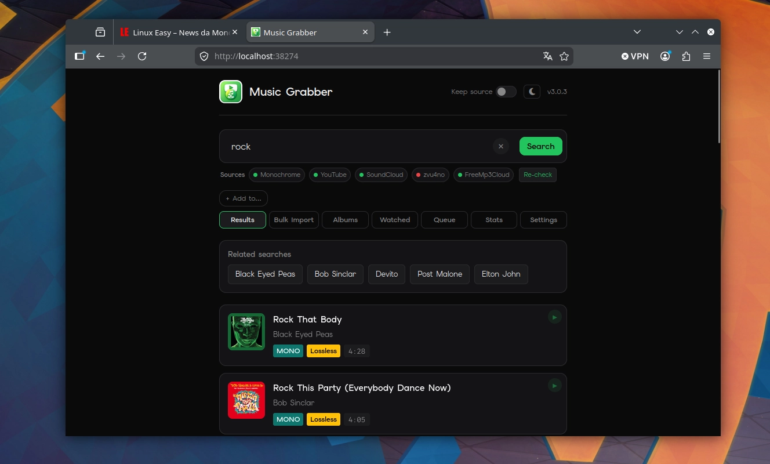770x464 pixels.
Task: Select the Post Malone related search
Action: tap(440, 274)
